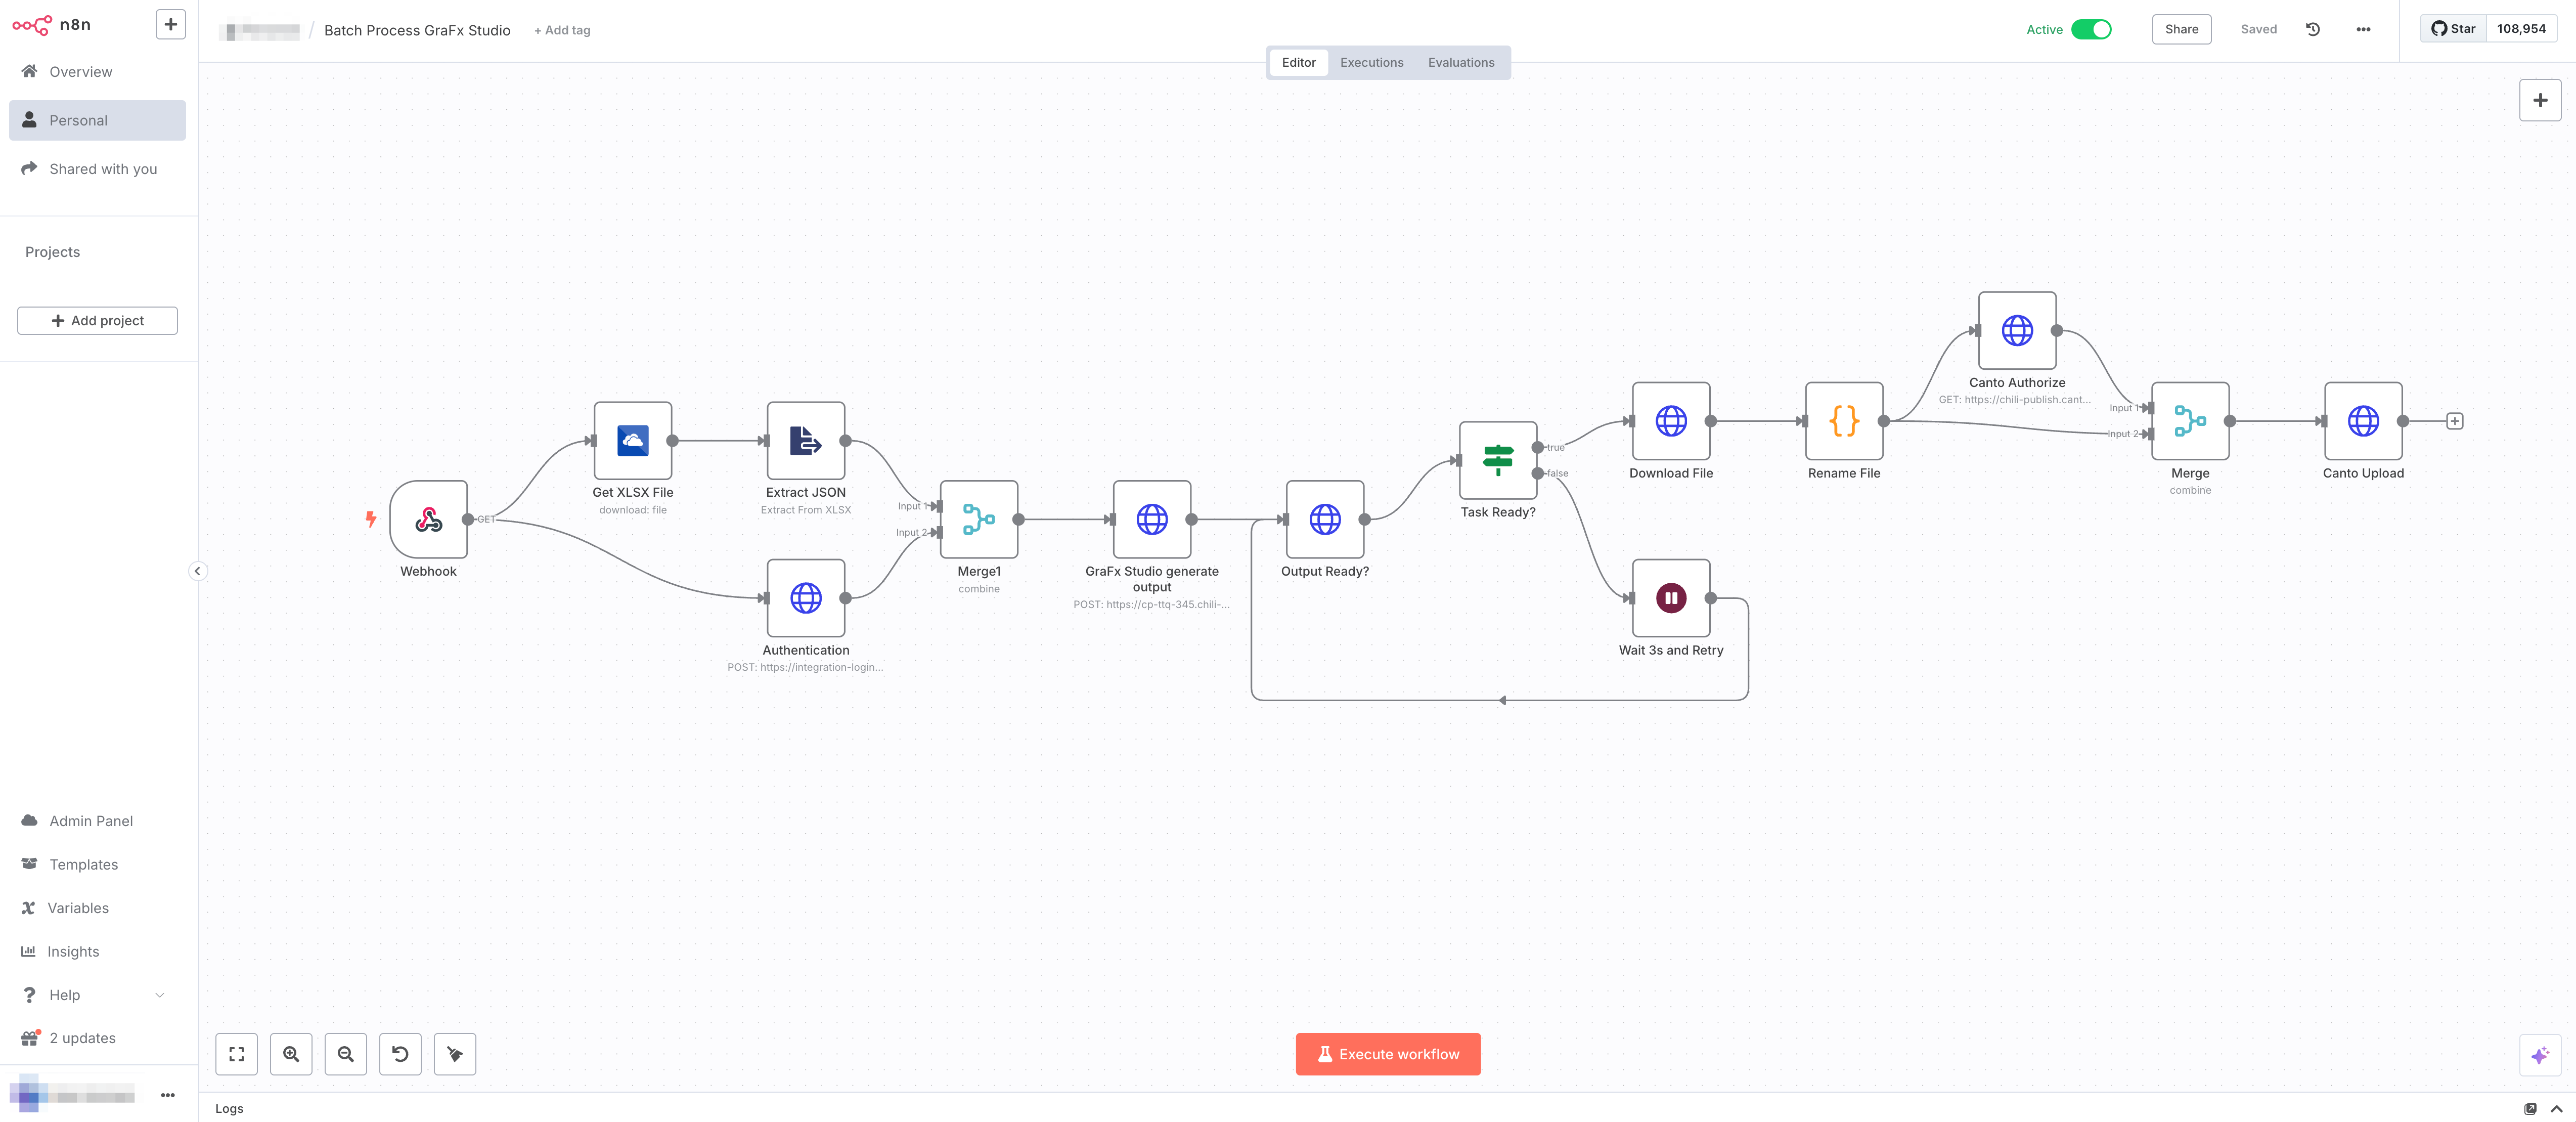Click the Authentication HTTP node
This screenshot has width=2576, height=1122.
806,598
